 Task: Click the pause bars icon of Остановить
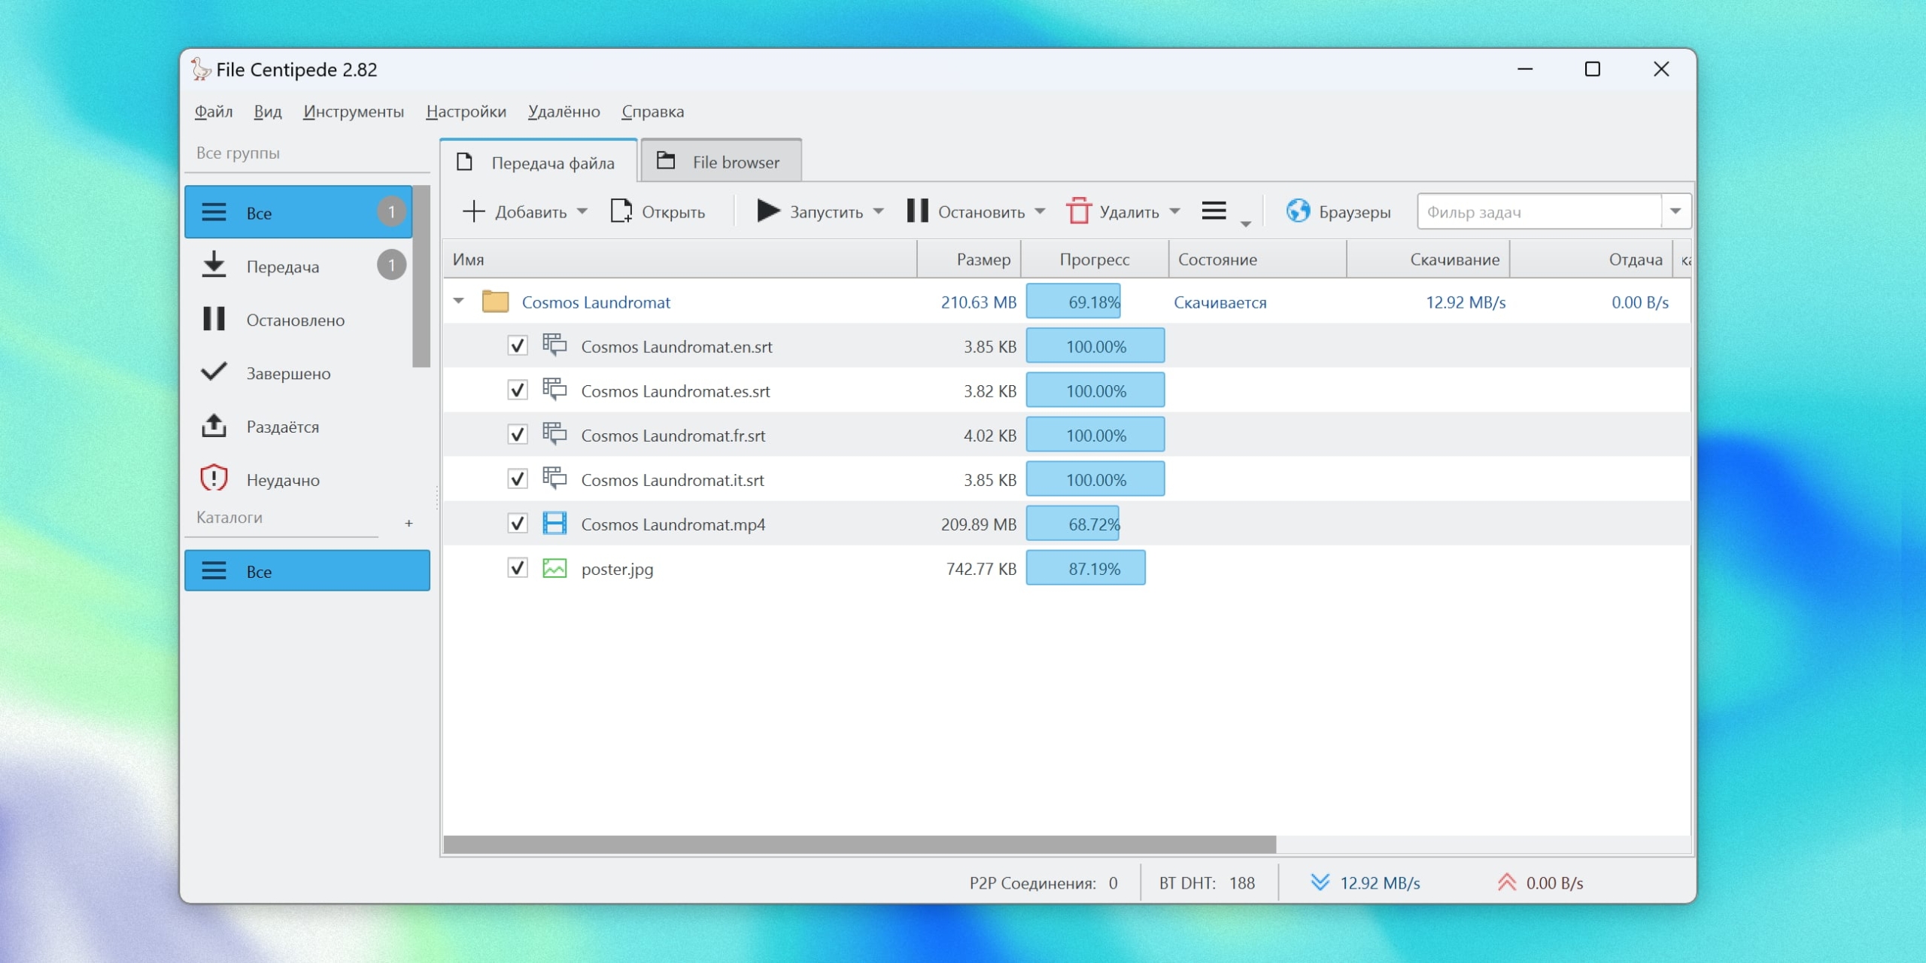coord(917,211)
